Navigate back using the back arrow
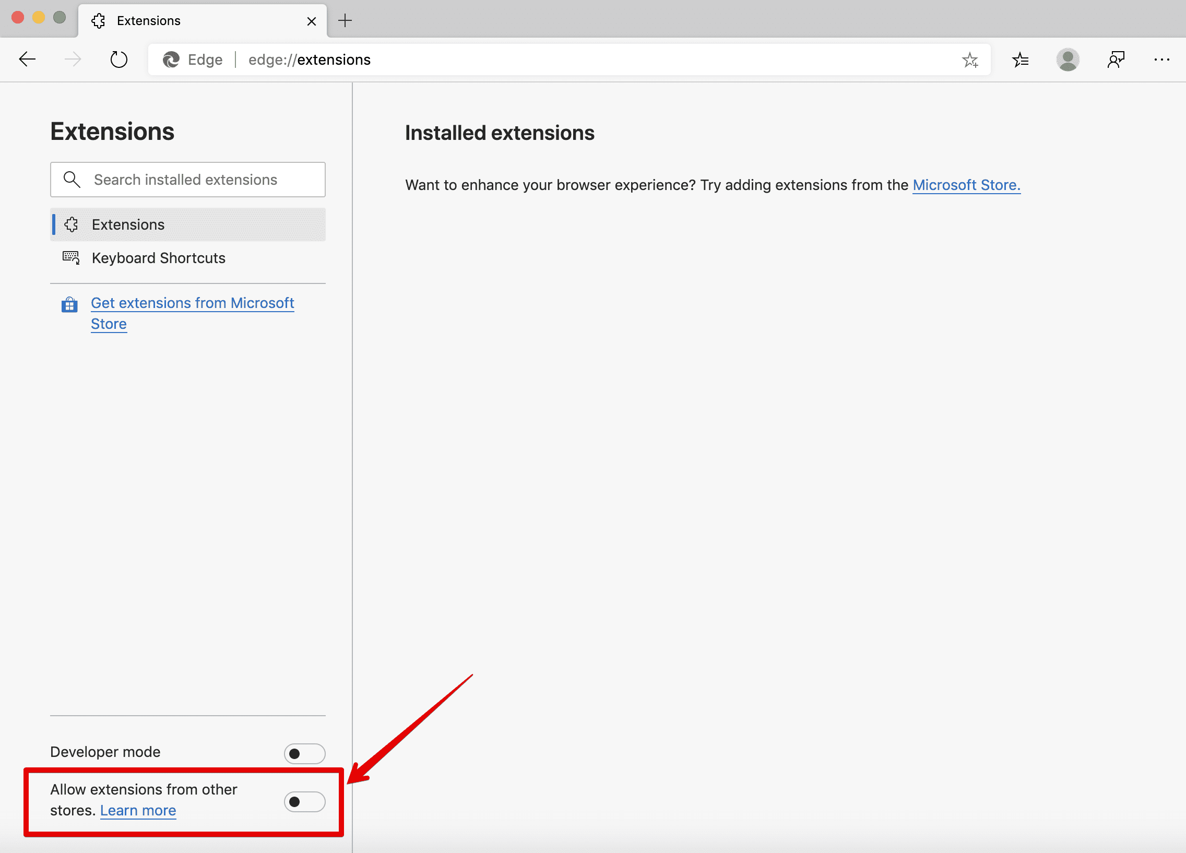The image size is (1186, 853). click(27, 59)
